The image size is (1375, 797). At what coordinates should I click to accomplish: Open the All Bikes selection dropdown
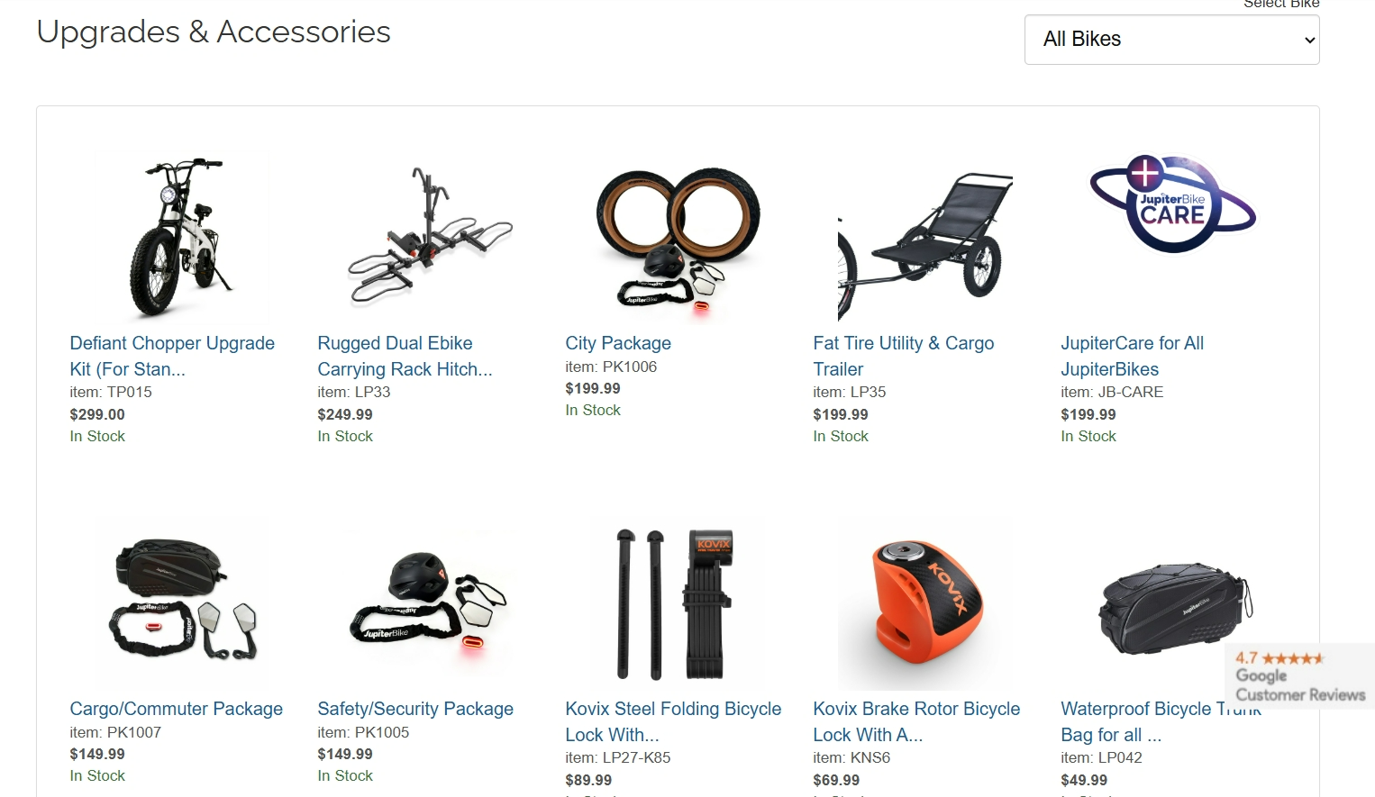coord(1171,40)
